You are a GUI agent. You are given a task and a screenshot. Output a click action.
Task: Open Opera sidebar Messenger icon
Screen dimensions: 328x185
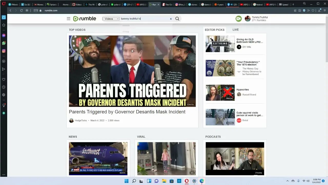pyautogui.click(x=4, y=35)
